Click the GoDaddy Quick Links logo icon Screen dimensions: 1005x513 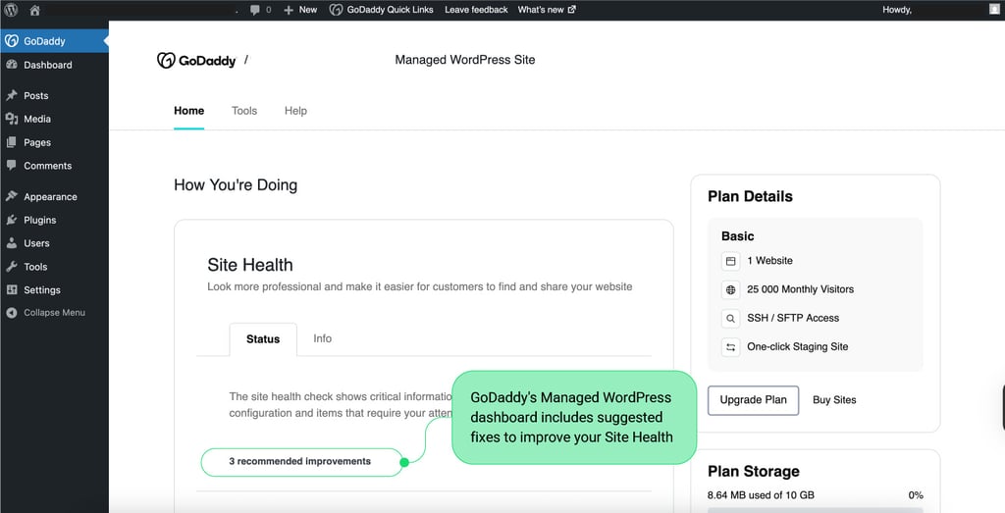click(x=336, y=10)
